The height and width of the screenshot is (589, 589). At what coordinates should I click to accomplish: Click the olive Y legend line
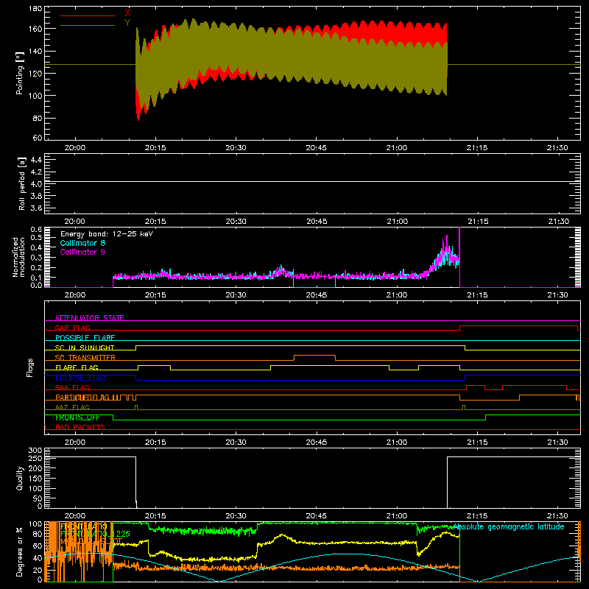[x=88, y=25]
